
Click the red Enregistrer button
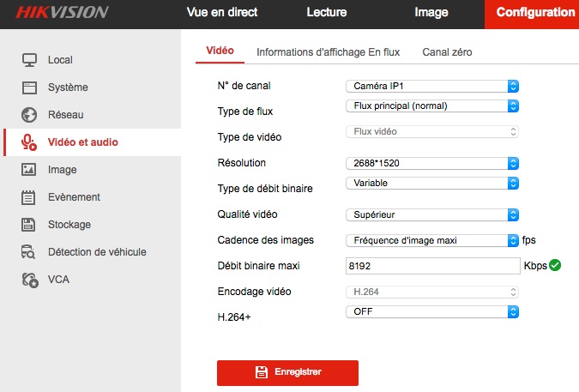tap(287, 373)
